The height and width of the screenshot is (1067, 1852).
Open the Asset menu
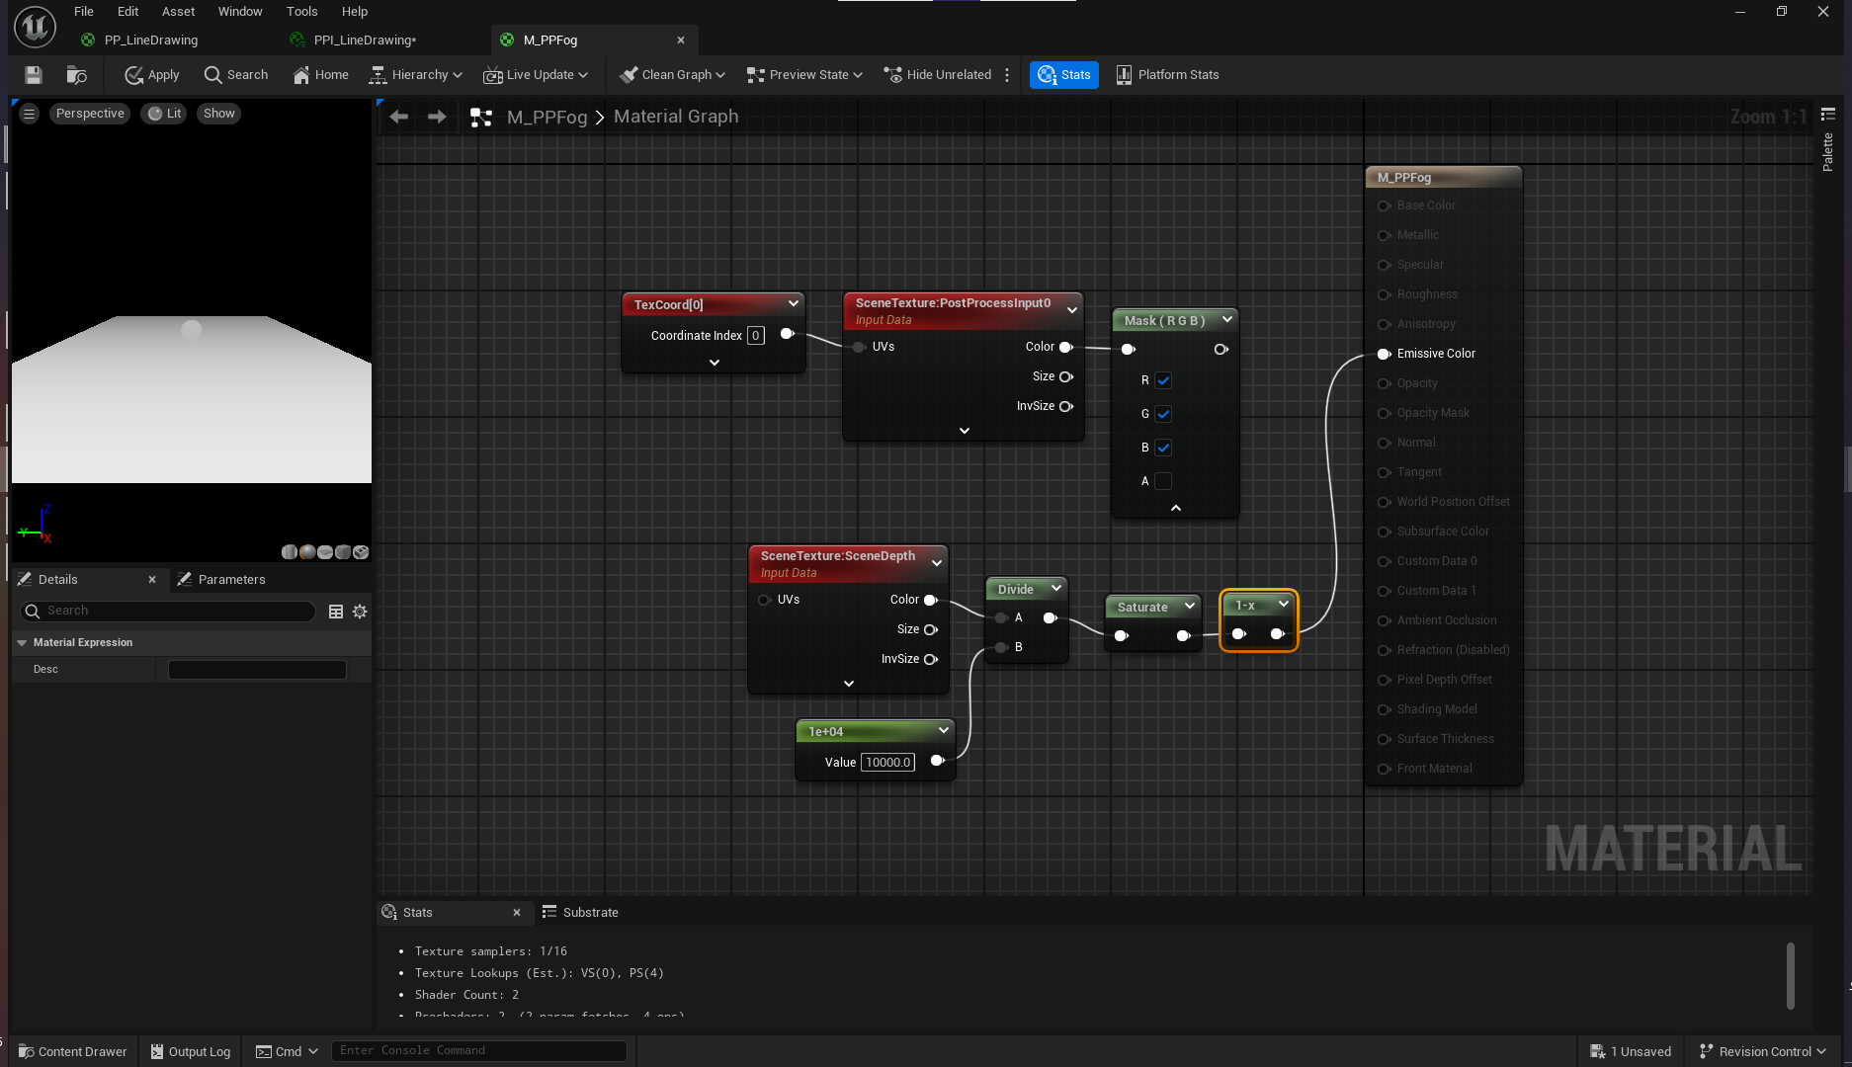tap(179, 12)
